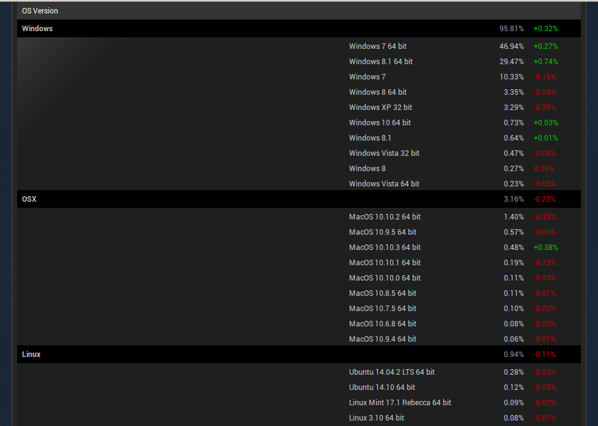Click the 'Windows 10 64 bit' entry
This screenshot has width=598, height=426.
pyautogui.click(x=380, y=122)
